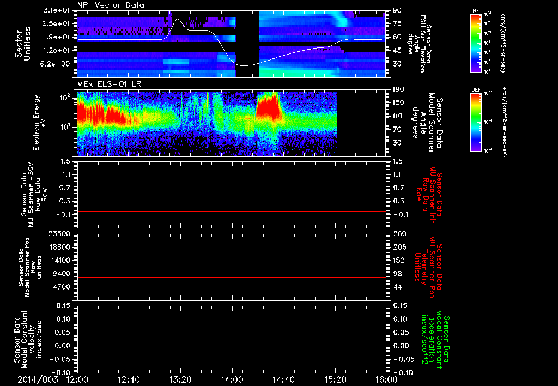The image size is (558, 386).
Task: Click the 12:00 time axis label
Action: [77, 379]
